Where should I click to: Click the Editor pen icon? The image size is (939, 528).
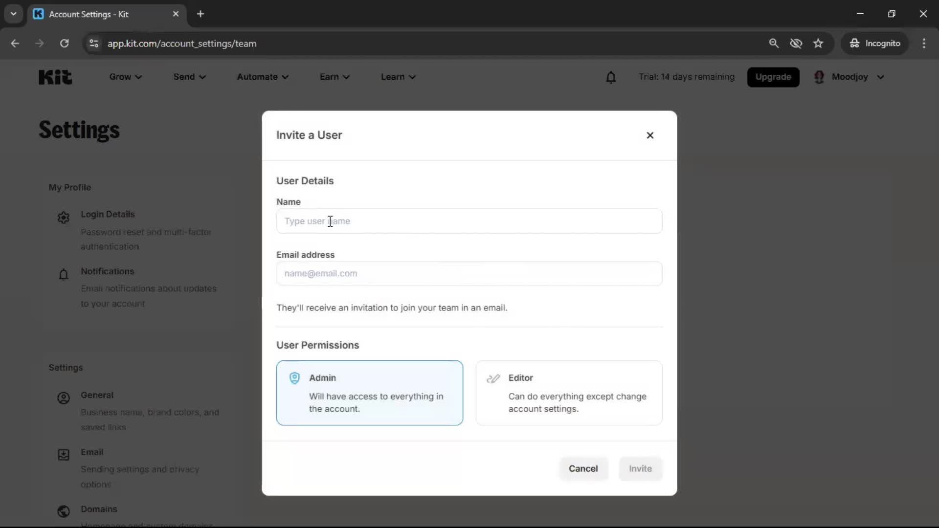click(x=494, y=377)
